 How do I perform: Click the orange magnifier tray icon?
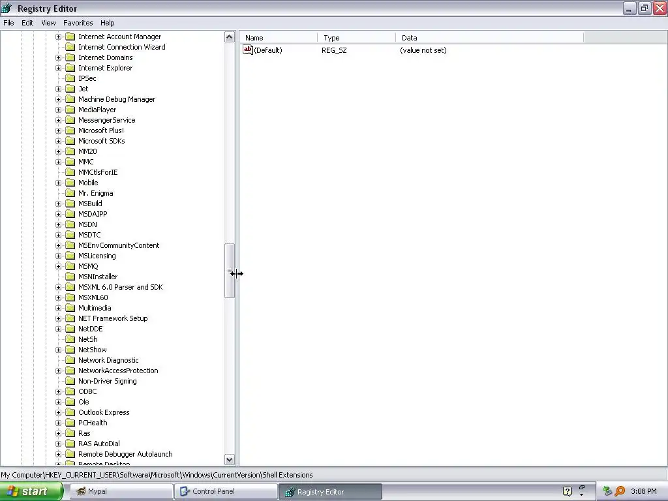tap(620, 491)
